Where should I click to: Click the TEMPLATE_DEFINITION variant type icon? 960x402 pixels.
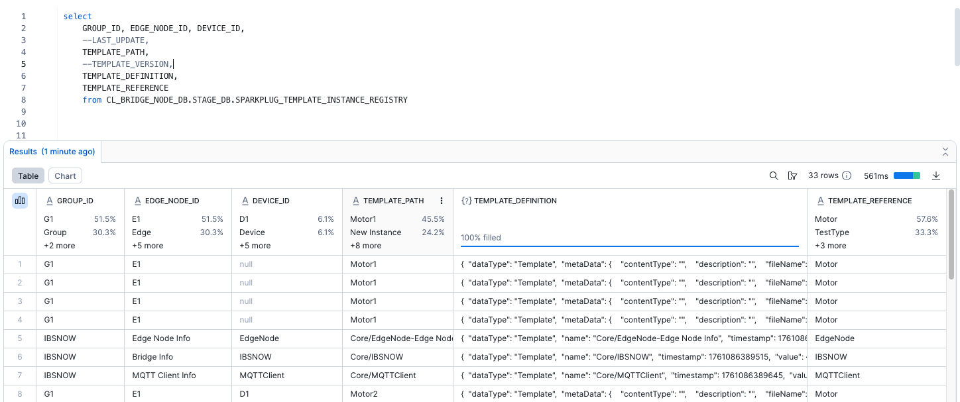(466, 201)
